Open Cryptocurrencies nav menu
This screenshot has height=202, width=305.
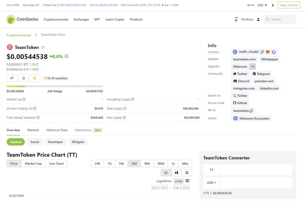point(56,19)
